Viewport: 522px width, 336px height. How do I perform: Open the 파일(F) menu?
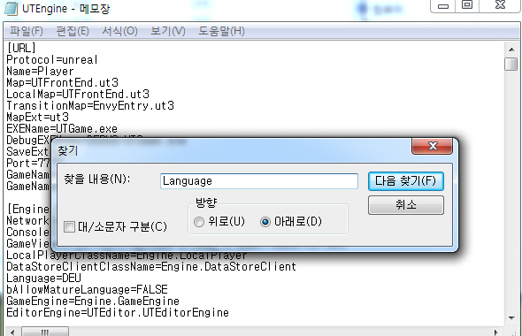pos(27,31)
